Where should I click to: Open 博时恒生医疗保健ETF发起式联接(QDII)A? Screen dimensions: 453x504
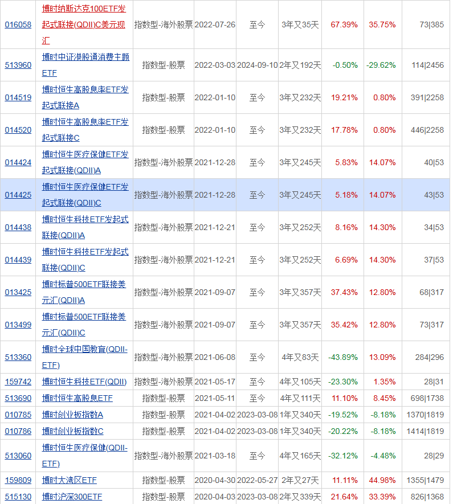click(85, 163)
